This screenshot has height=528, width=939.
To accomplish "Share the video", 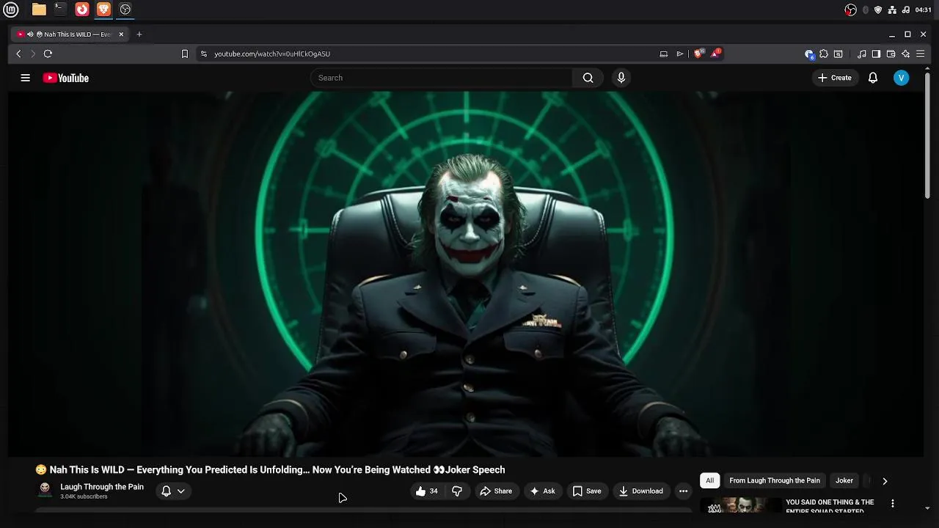I will (x=496, y=491).
